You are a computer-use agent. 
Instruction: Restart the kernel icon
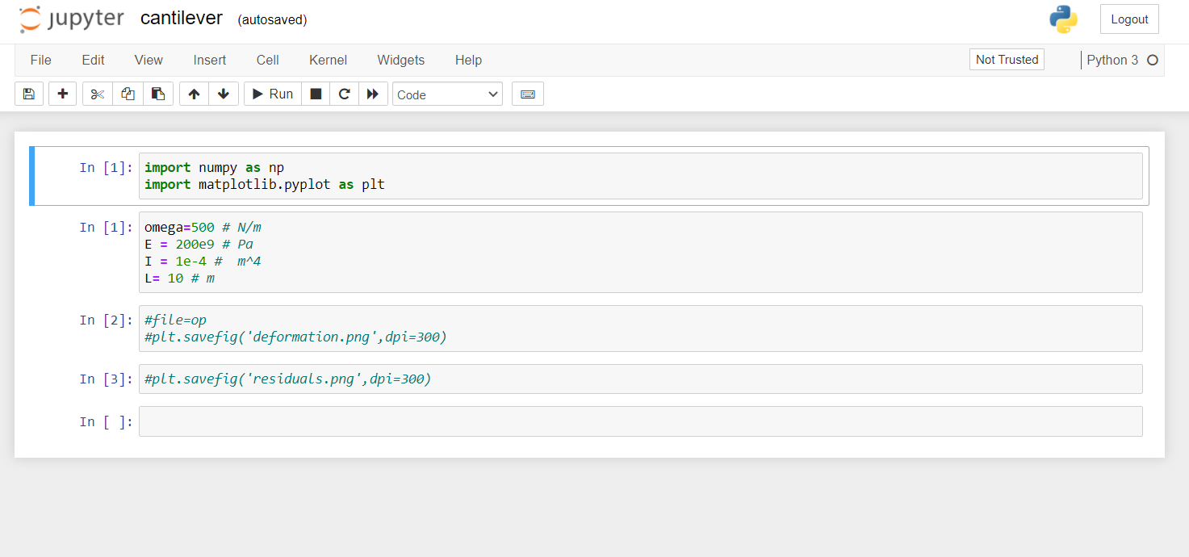[344, 94]
